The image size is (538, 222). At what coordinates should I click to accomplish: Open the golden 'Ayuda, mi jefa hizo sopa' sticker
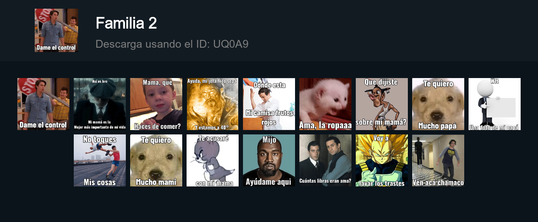point(213,104)
